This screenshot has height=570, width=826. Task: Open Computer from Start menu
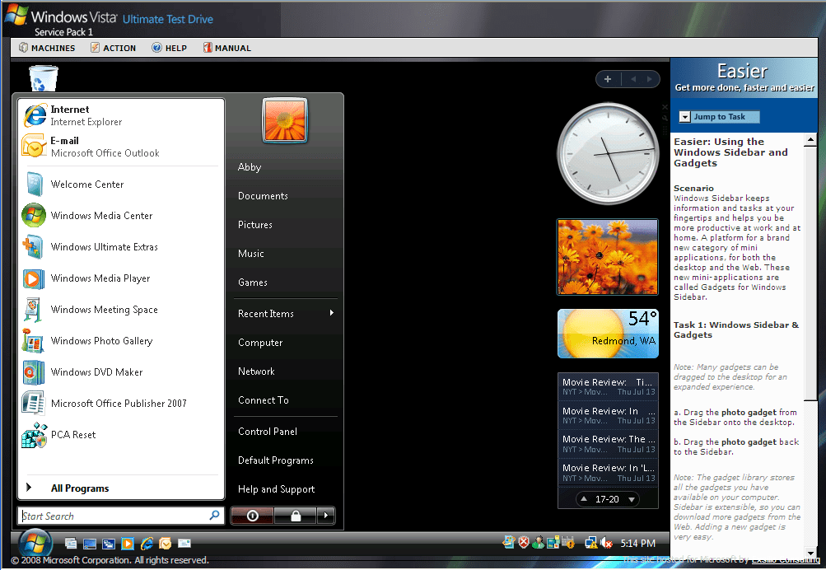[285, 343]
